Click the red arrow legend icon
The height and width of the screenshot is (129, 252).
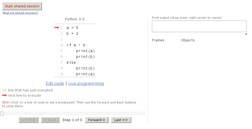[4, 95]
